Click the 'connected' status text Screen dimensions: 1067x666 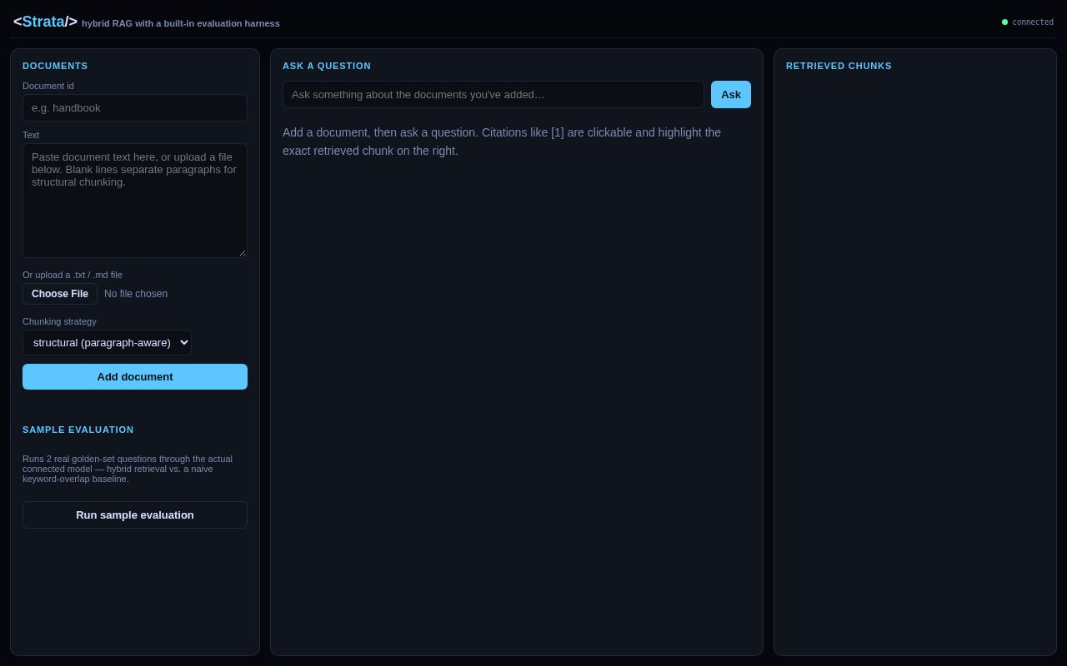(x=1033, y=22)
